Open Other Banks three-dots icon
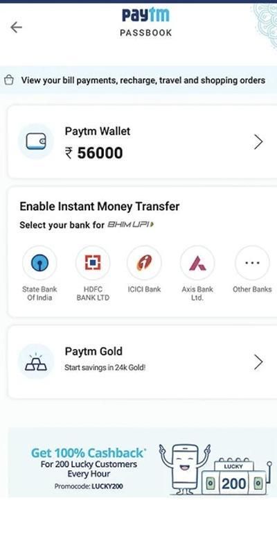This screenshot has width=277, height=555. (252, 263)
